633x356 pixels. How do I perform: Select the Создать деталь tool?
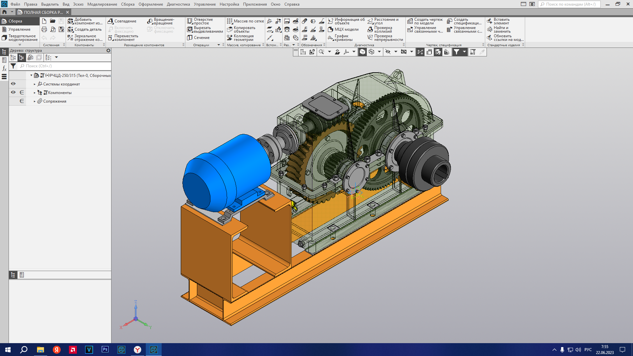[x=85, y=29]
